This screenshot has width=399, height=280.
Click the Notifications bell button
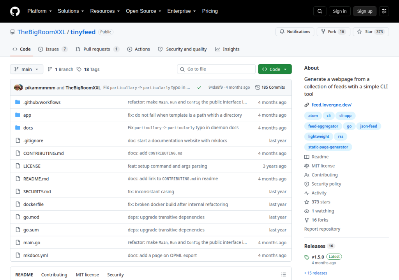(x=295, y=31)
